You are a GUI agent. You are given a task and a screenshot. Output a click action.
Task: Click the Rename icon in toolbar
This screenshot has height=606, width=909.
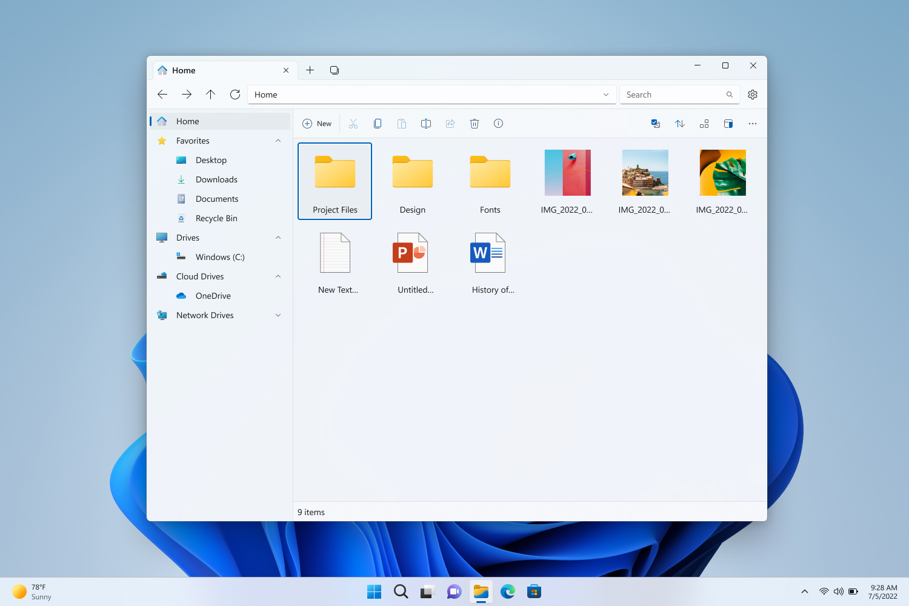pos(426,124)
